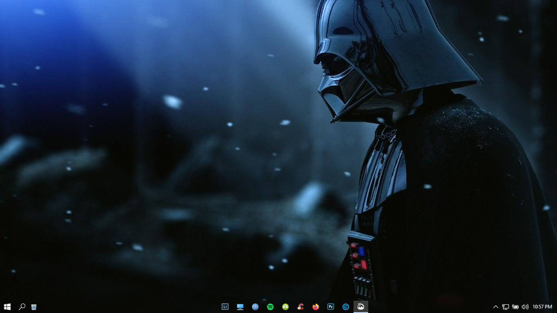This screenshot has height=313, width=557.
Task: Select the active Photos app taskbar icon
Action: (x=361, y=306)
